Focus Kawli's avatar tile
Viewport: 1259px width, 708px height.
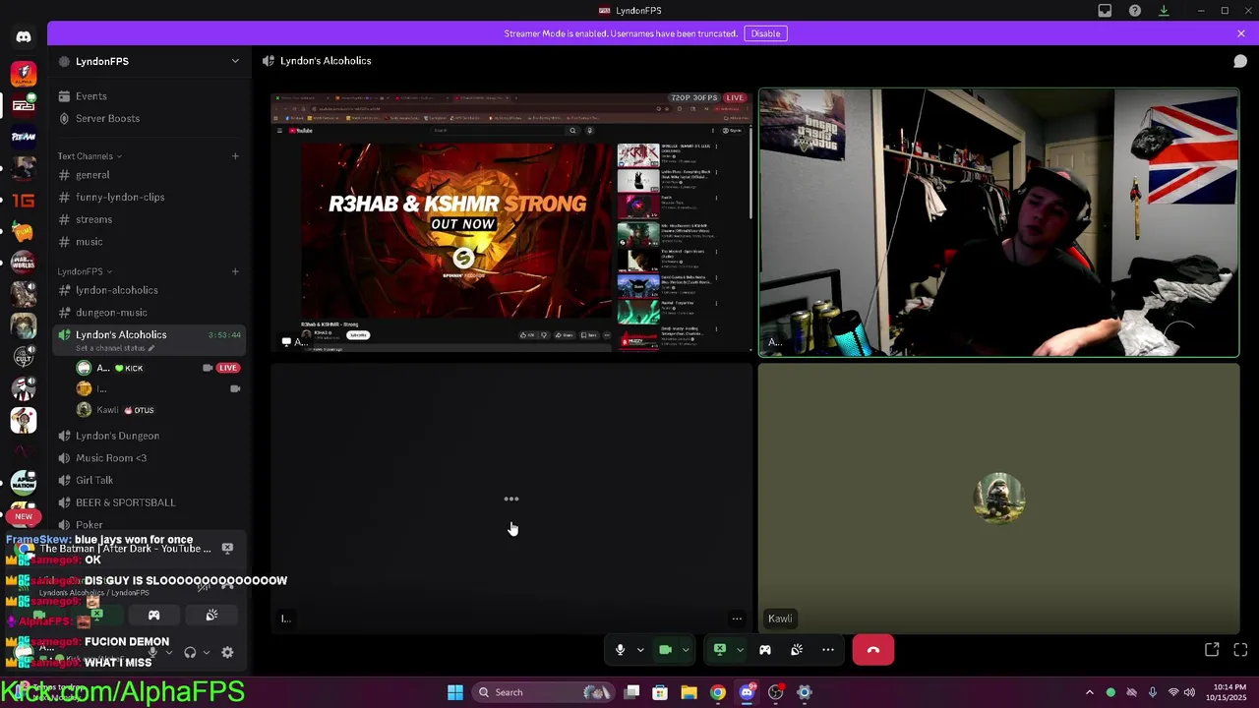click(999, 498)
